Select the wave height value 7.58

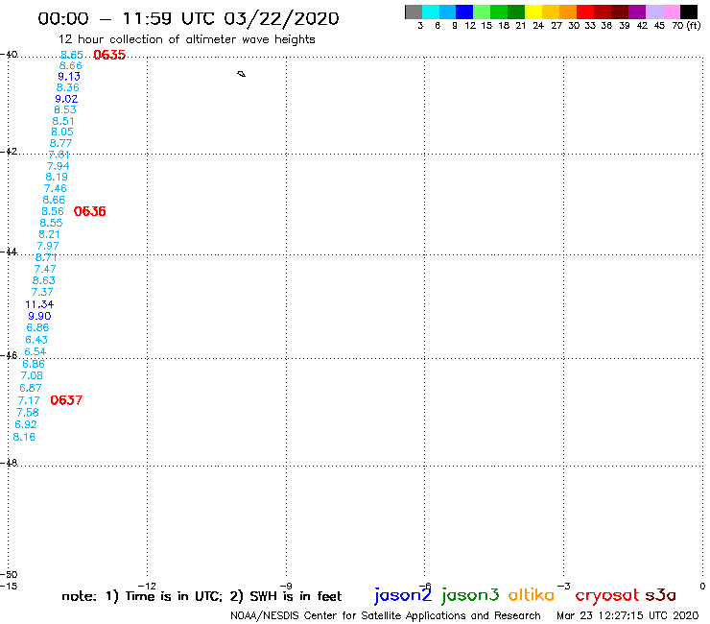pyautogui.click(x=27, y=413)
